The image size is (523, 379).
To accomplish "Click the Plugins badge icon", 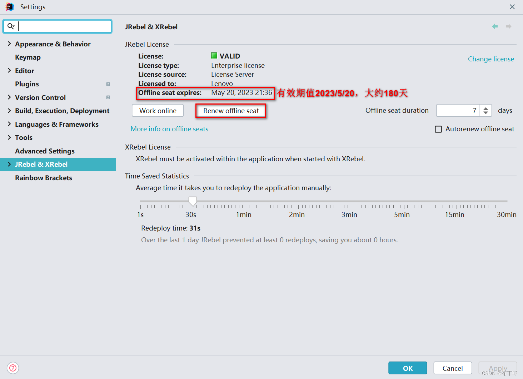I will coord(108,84).
